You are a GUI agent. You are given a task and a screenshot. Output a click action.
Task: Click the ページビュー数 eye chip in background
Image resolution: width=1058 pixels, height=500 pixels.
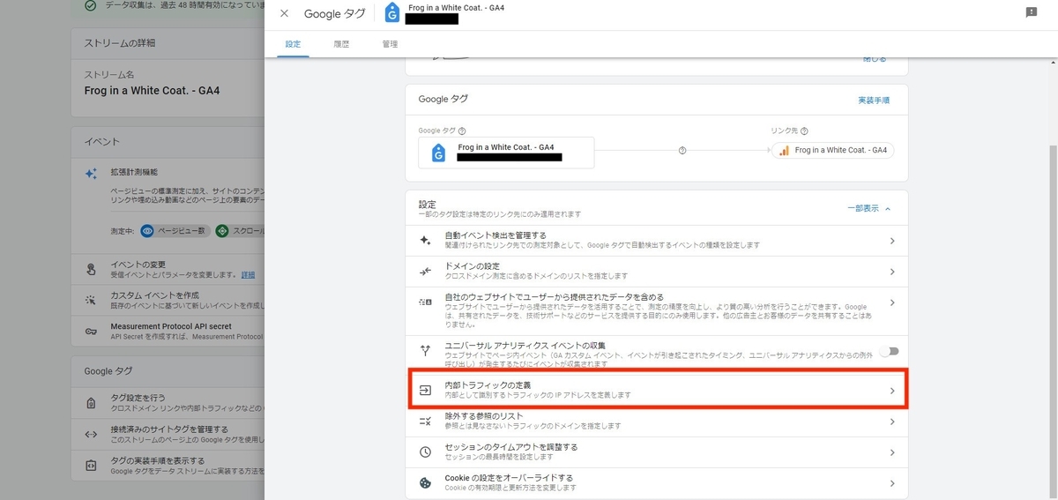tap(174, 230)
